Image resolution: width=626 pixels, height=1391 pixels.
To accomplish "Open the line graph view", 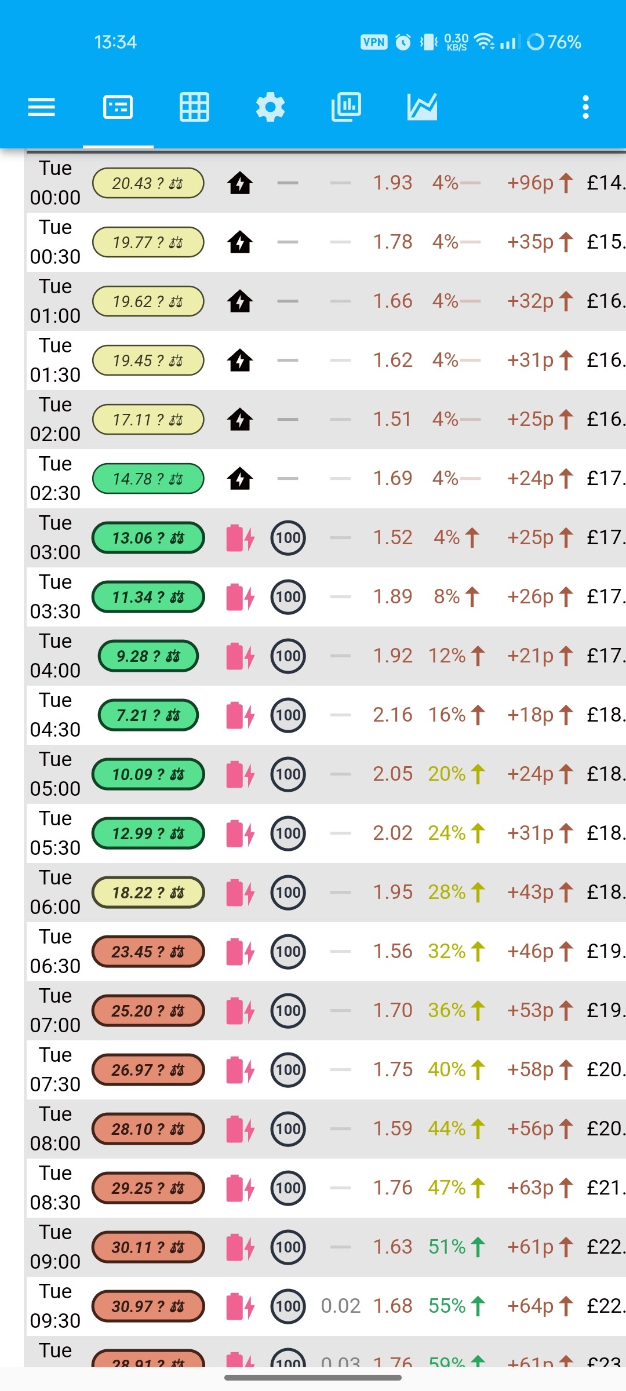I will click(x=422, y=107).
